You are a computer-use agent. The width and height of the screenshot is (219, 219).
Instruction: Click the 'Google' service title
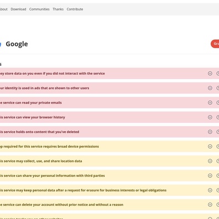[17, 44]
